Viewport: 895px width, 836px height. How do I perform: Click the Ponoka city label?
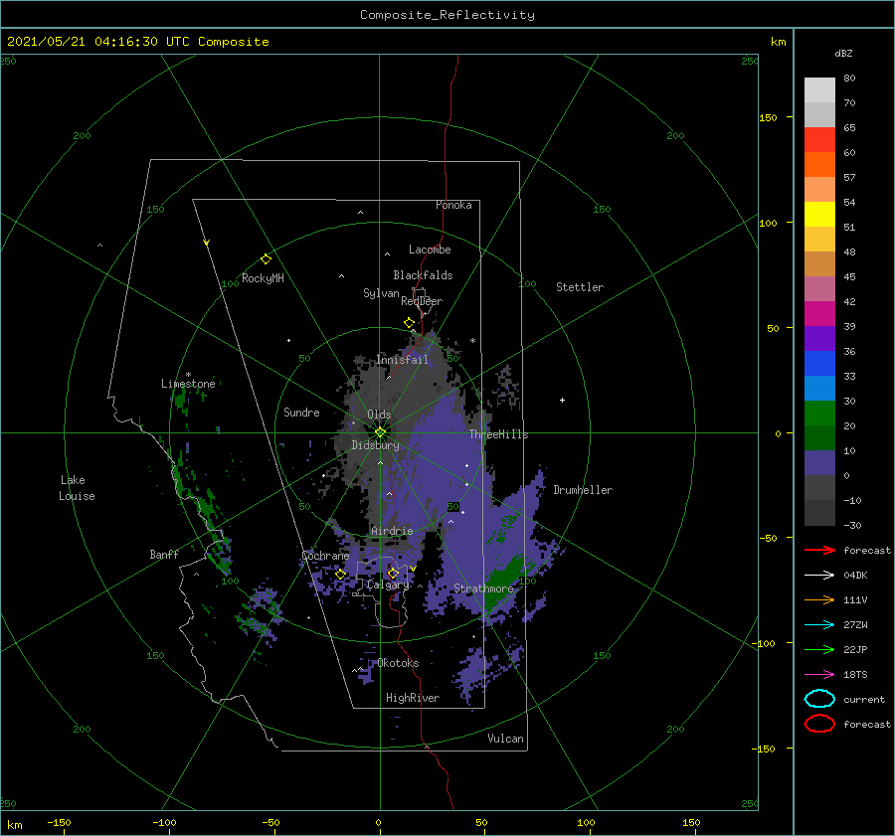tap(453, 205)
